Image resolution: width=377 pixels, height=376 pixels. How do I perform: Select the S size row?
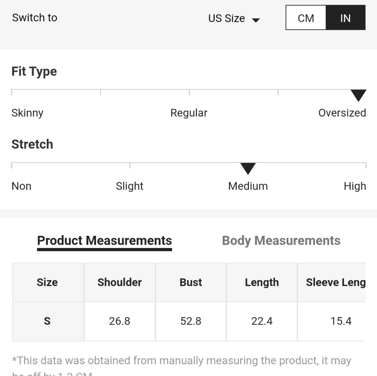(x=47, y=321)
